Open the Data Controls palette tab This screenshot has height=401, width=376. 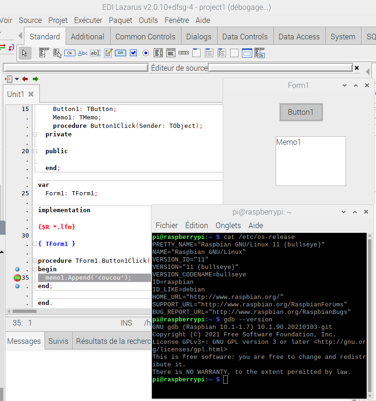point(245,37)
